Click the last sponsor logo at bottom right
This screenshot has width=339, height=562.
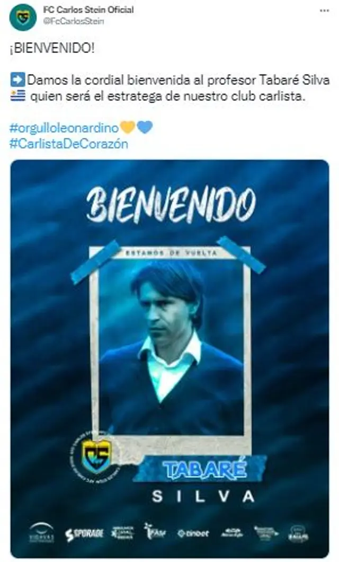pos(298,534)
